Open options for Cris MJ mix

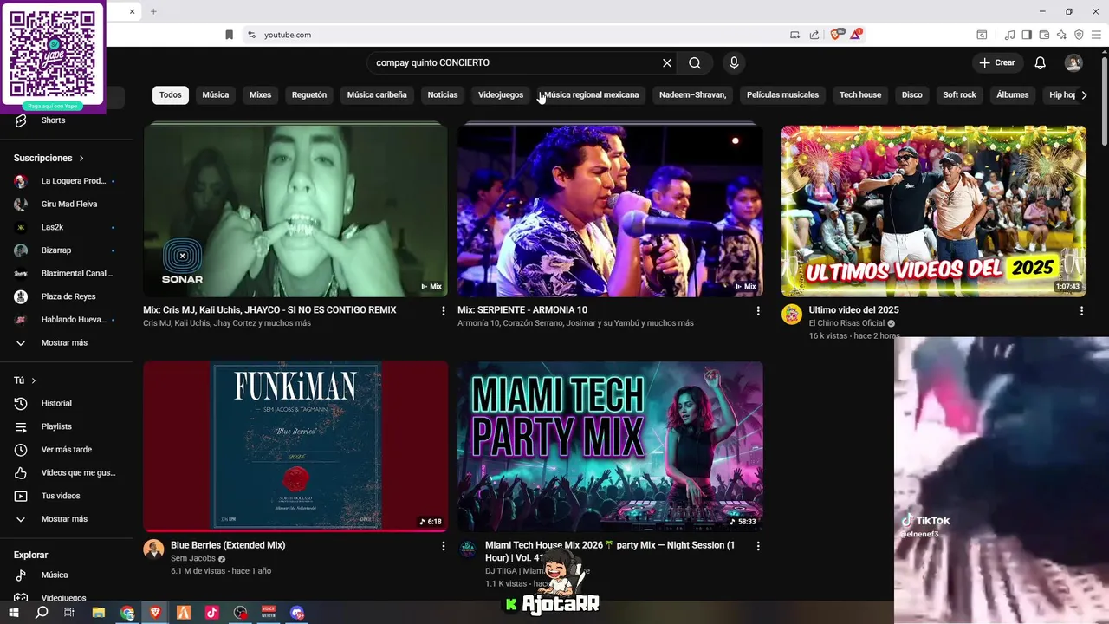pos(444,310)
